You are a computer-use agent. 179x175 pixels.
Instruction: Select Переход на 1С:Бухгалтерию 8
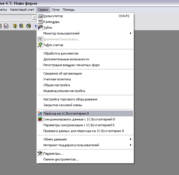[x=85, y=113]
